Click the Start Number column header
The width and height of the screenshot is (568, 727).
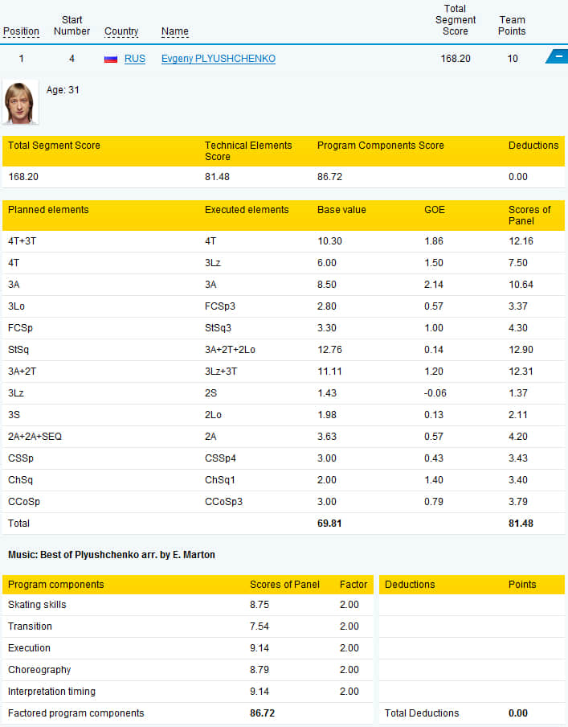tap(72, 26)
